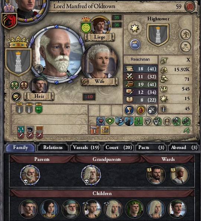Switch to the Relations tab

pos(53,148)
